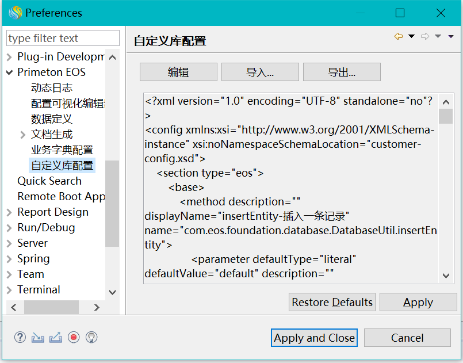This screenshot has height=363, width=463.
Task: Click the light bulb tips icon
Action: [x=91, y=338]
